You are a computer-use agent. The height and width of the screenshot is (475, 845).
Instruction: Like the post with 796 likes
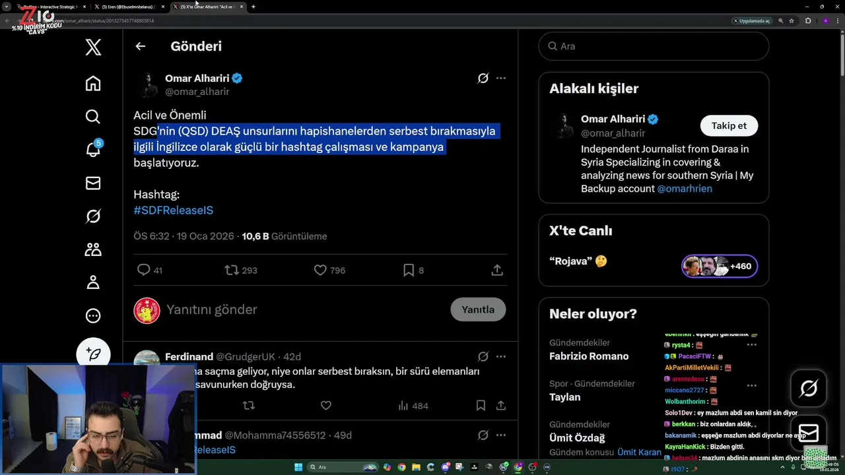(x=329, y=270)
